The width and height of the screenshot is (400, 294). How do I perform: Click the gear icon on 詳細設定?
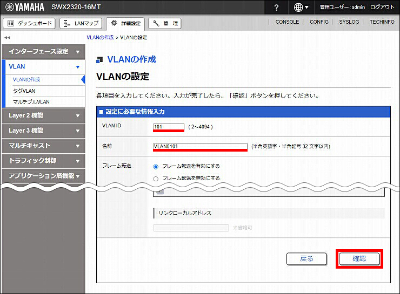coord(114,23)
